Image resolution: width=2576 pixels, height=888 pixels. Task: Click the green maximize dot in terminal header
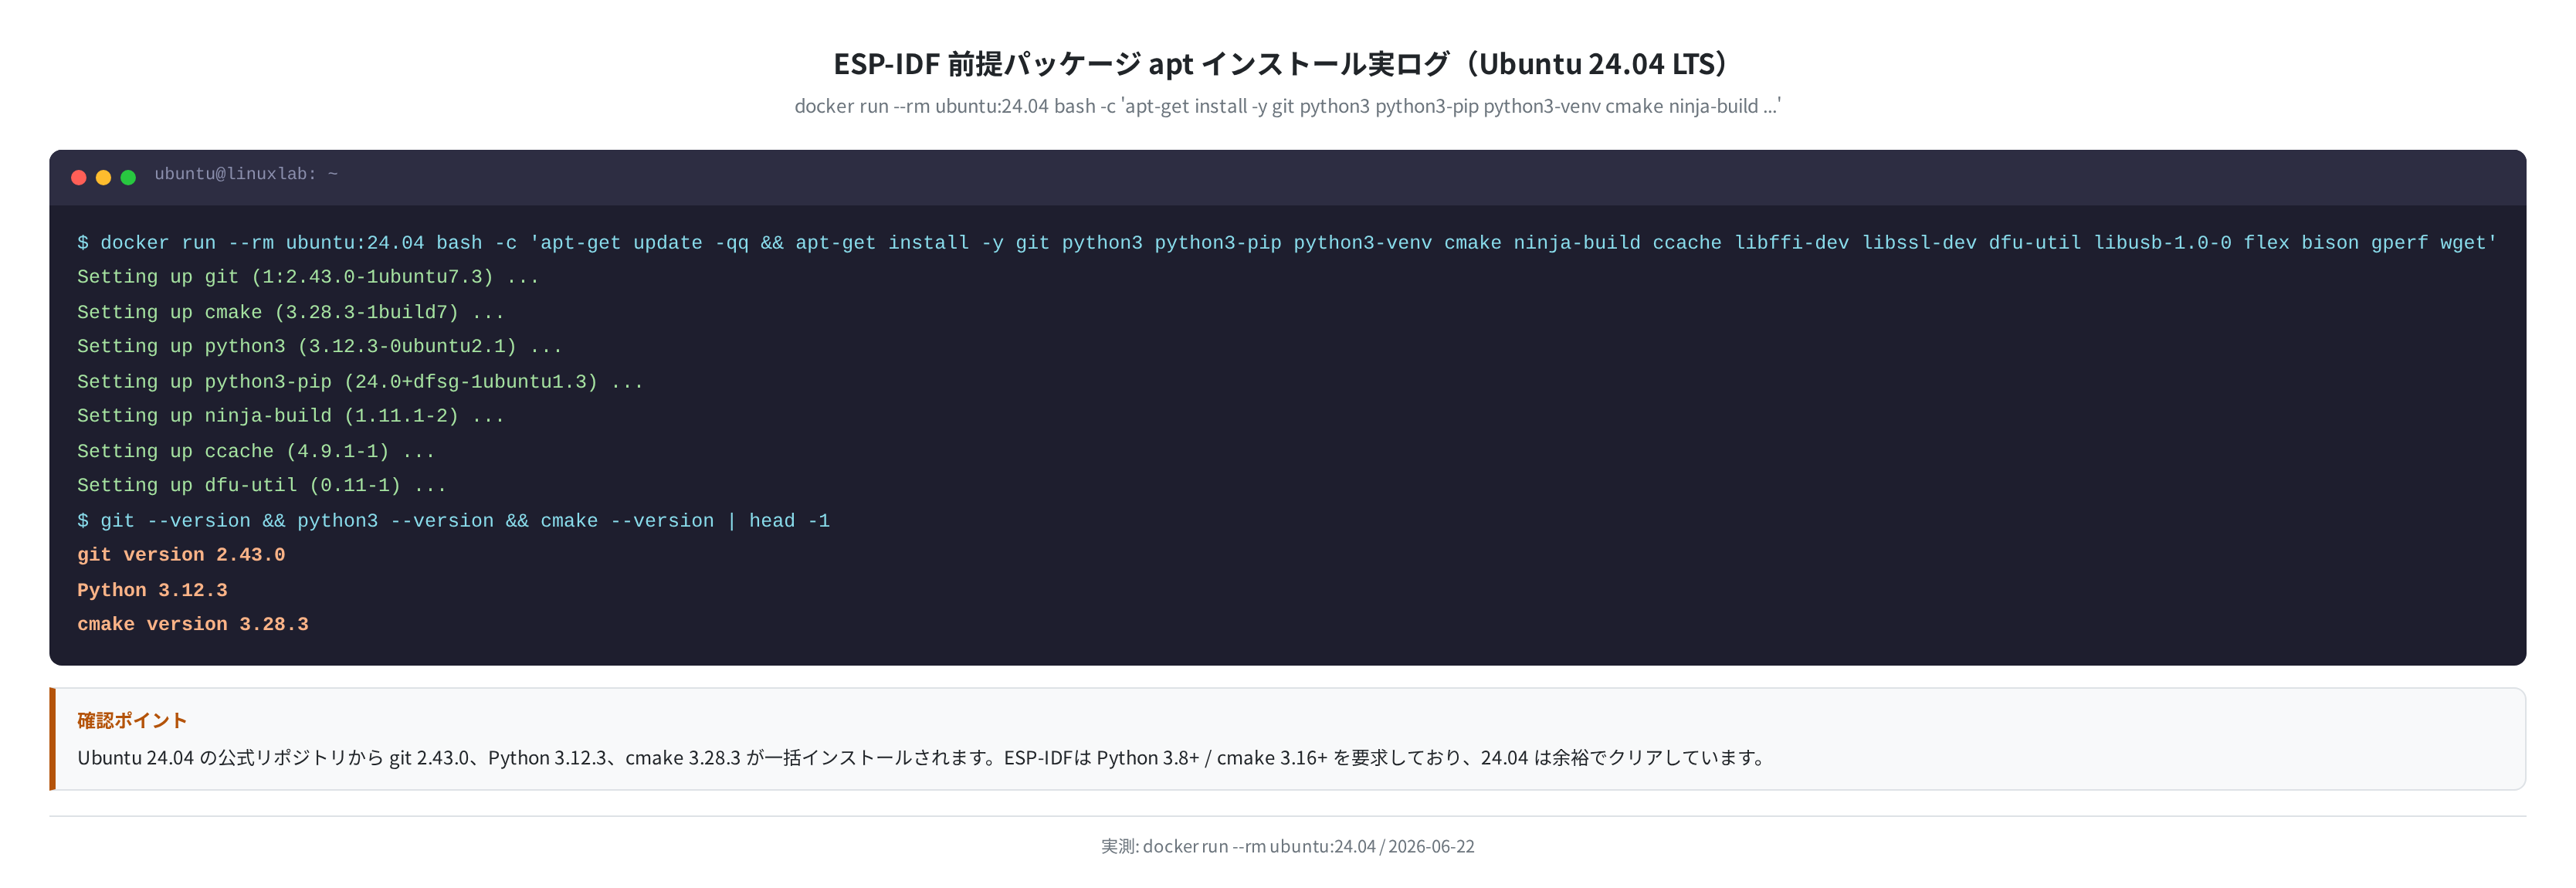pyautogui.click(x=128, y=178)
